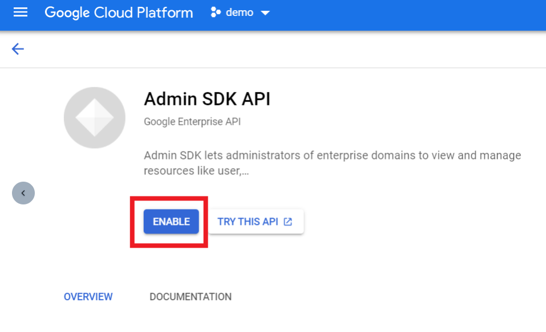546x332 pixels.
Task: Click the Admin SDK API heading
Action: coord(207,99)
